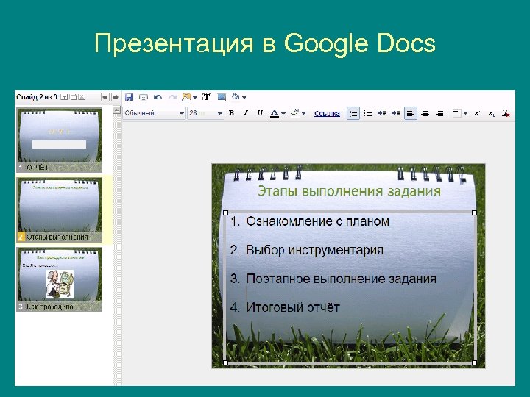
Task: Click the 'Ссылка' link button
Action: [327, 113]
